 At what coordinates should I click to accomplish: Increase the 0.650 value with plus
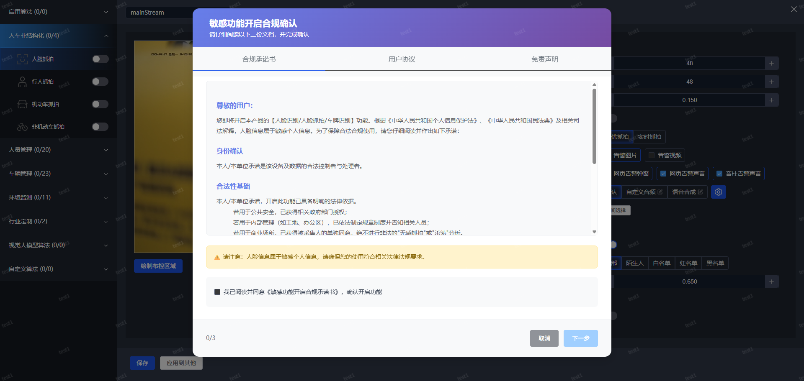tap(771, 281)
